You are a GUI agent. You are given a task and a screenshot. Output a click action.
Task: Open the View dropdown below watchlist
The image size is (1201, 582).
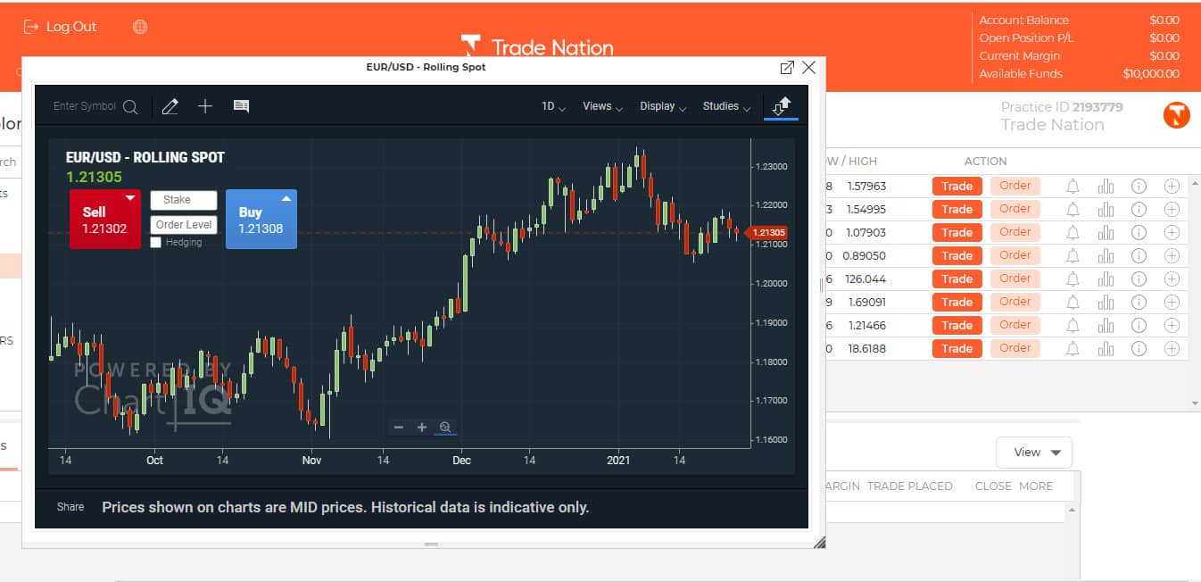pos(1033,453)
